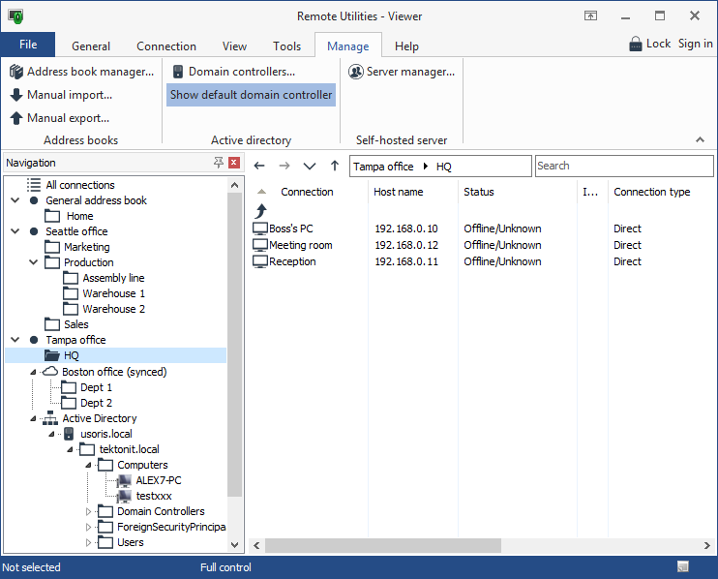Open the navigation history dropdown
The width and height of the screenshot is (718, 579).
[x=310, y=166]
